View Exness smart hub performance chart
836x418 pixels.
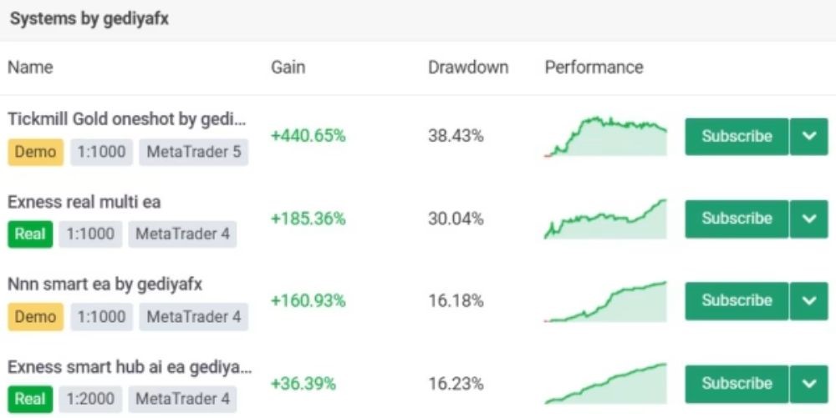(x=605, y=384)
